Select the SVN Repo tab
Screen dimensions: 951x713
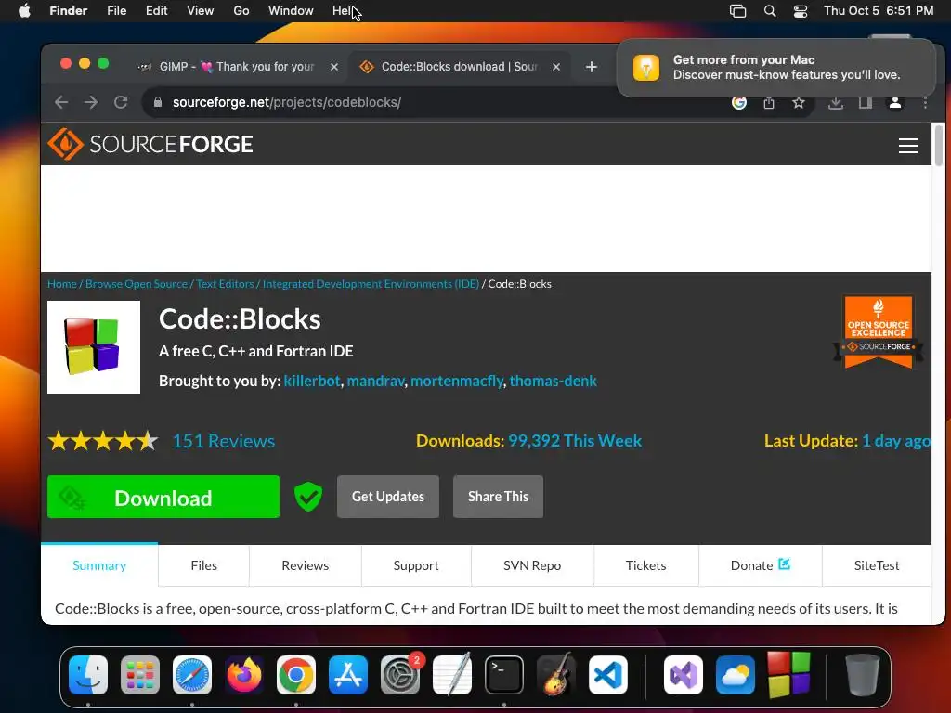[532, 565]
